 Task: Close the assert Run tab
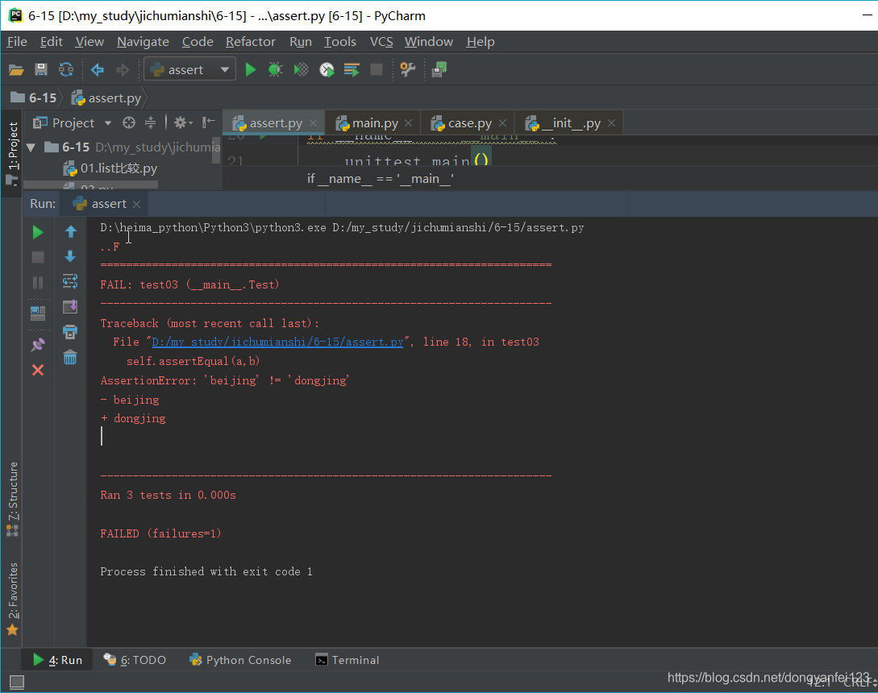[x=136, y=205]
